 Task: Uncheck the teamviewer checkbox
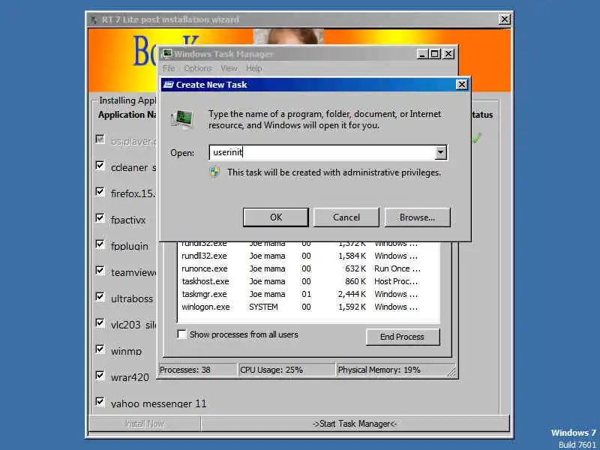(x=100, y=270)
